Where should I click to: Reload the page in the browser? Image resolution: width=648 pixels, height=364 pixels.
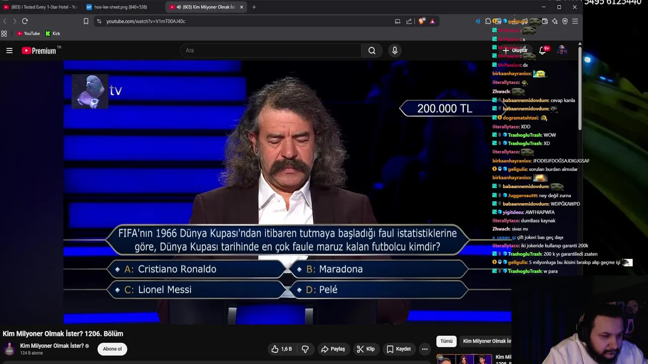(25, 21)
